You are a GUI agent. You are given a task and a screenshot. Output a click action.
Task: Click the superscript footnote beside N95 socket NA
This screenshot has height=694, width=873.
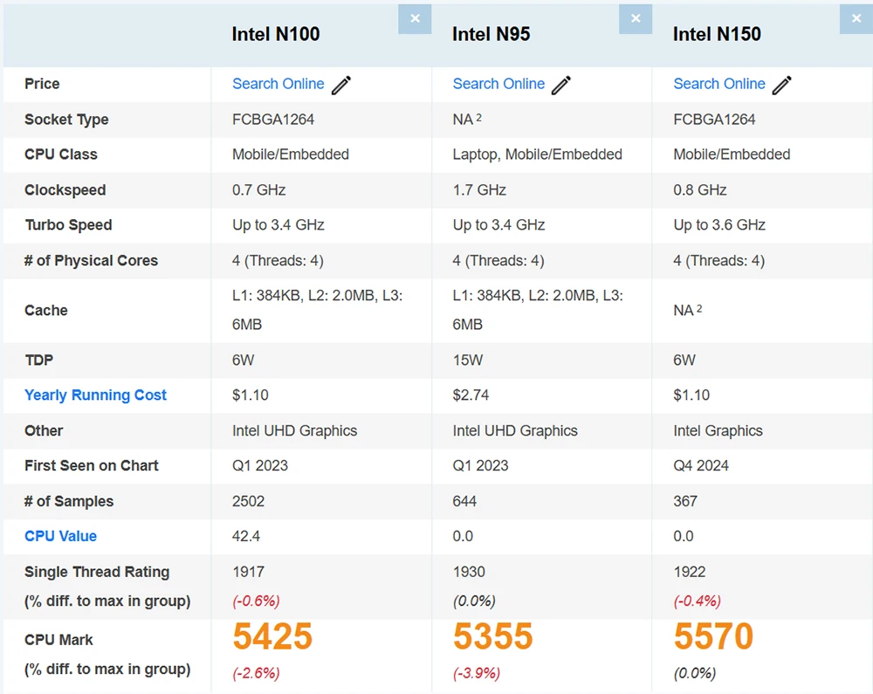point(478,117)
